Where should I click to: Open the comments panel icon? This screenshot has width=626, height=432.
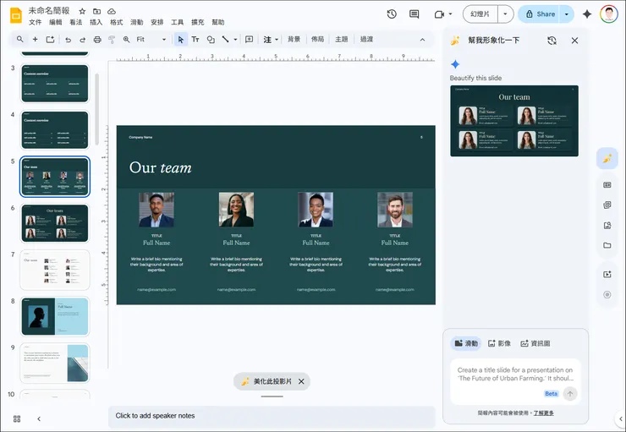414,14
